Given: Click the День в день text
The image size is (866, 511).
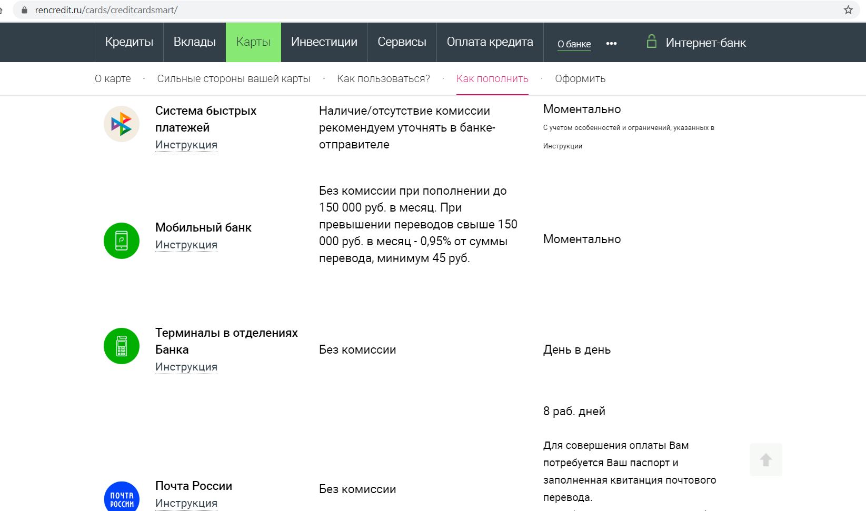Looking at the screenshot, I should pos(577,349).
